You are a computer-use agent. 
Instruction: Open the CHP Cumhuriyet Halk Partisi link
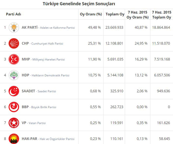tap(42, 44)
